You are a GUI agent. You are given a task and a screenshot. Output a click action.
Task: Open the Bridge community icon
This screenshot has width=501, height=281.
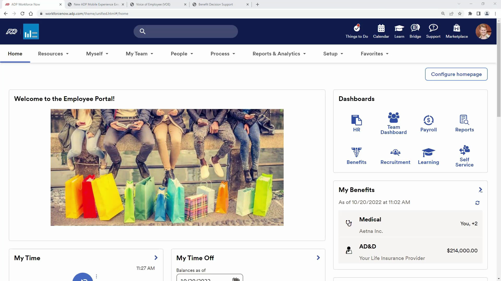[415, 31]
